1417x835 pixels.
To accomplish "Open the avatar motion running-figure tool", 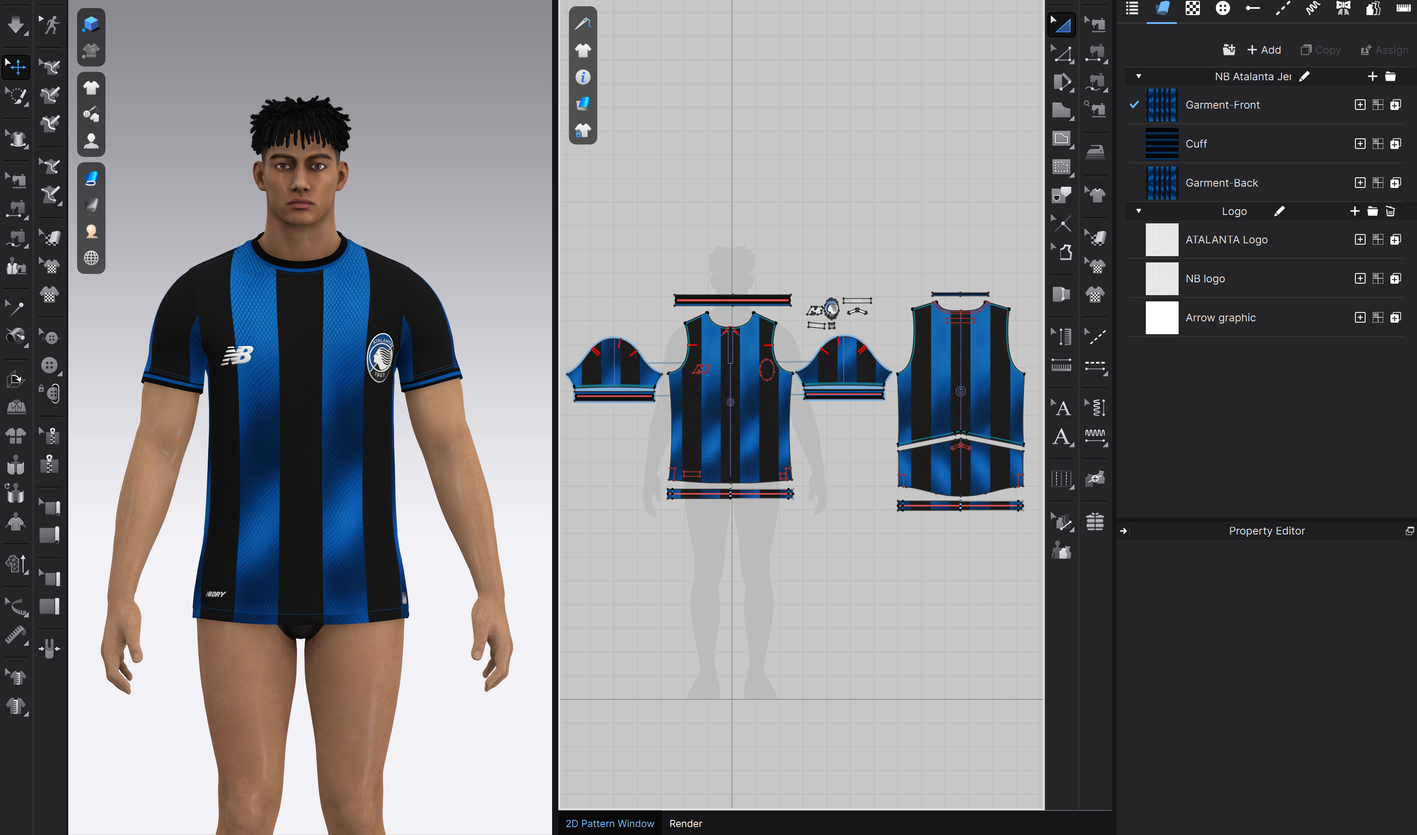I will 50,25.
